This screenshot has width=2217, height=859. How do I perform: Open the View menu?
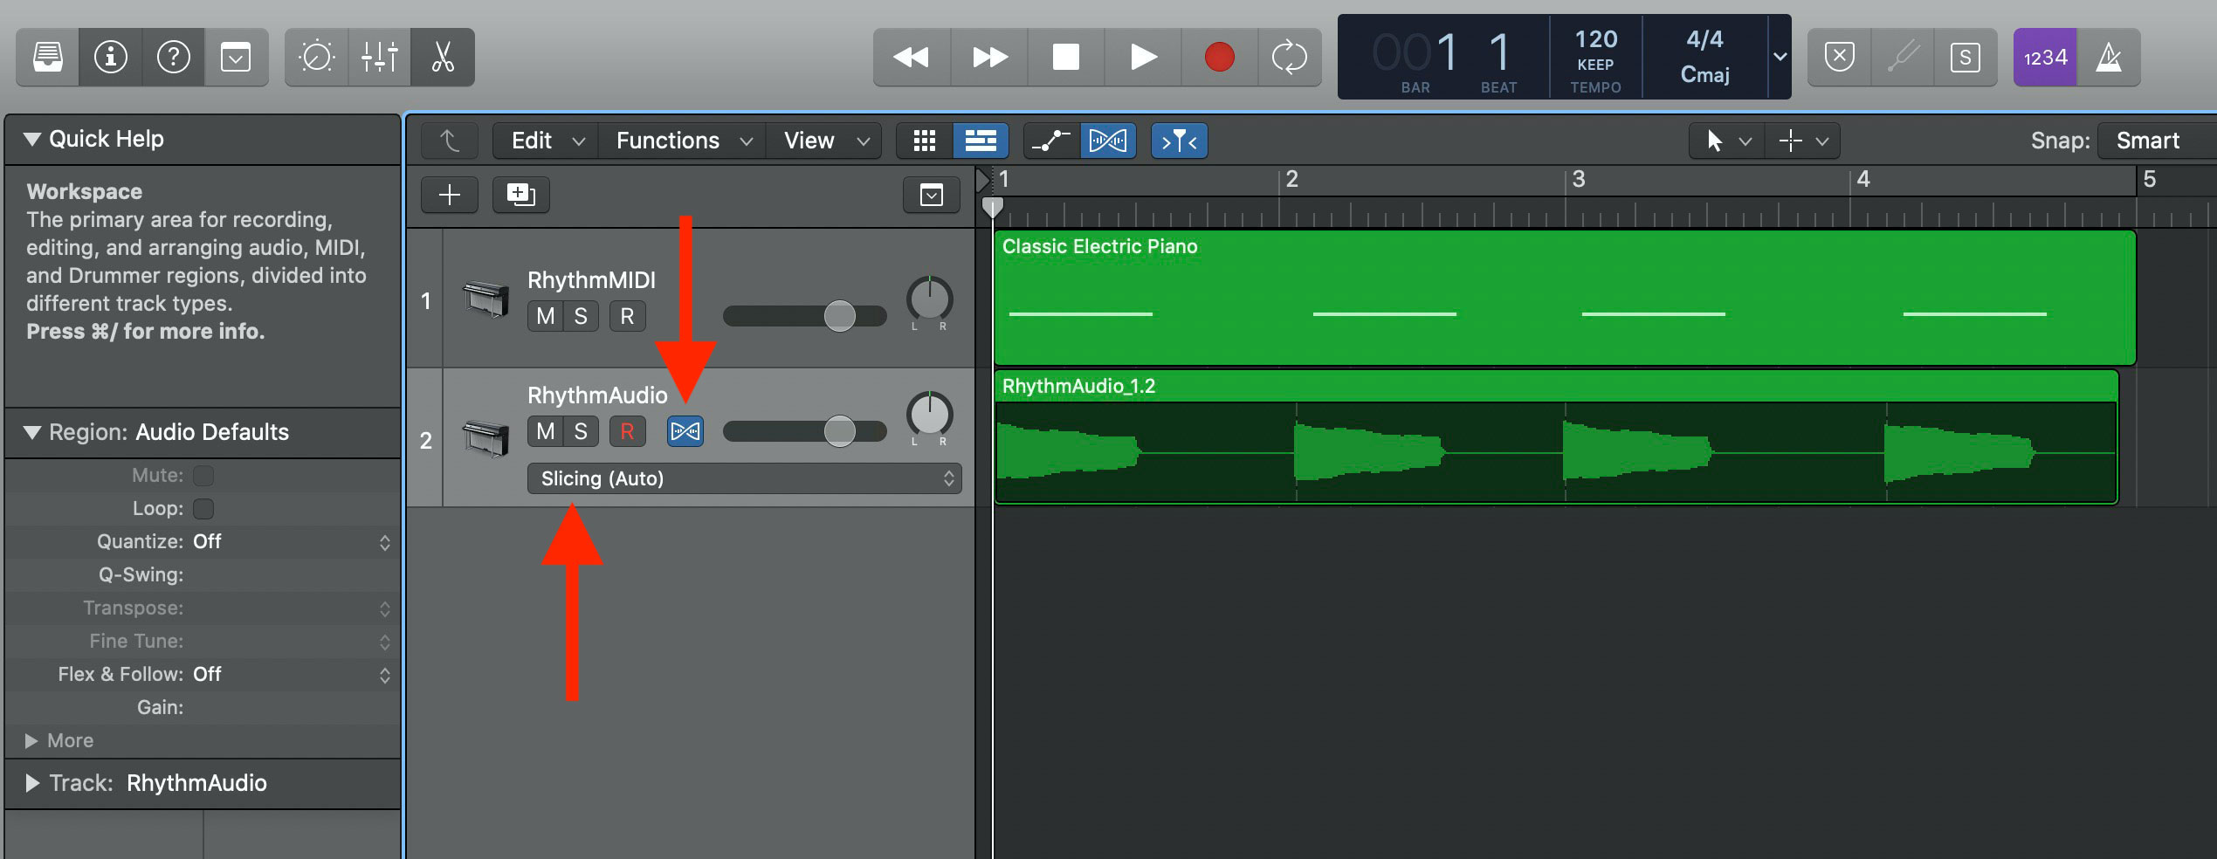point(824,141)
